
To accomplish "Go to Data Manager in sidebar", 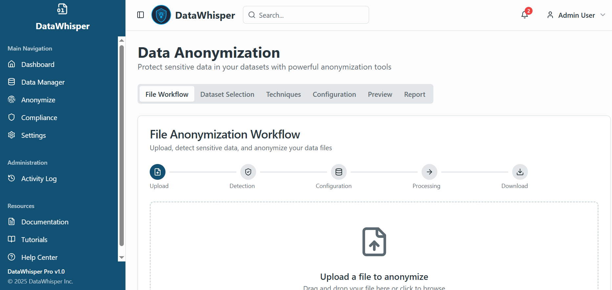I will click(43, 82).
